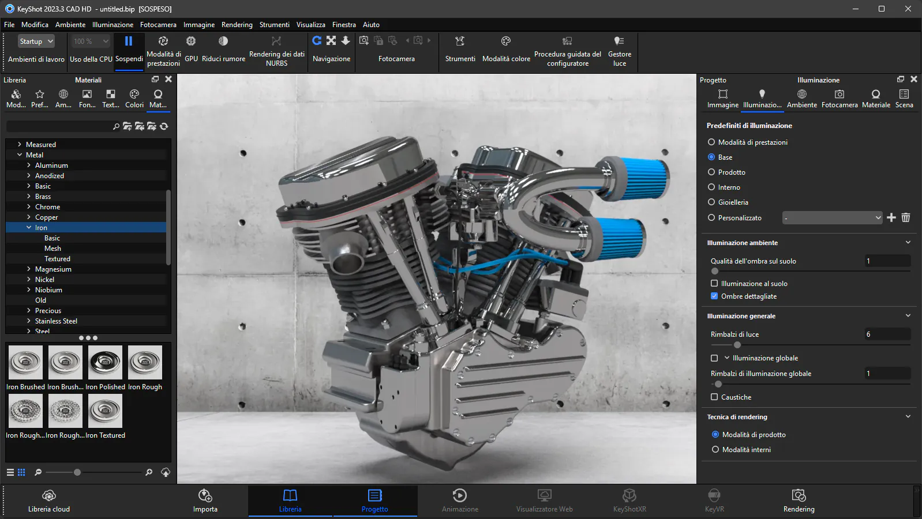Open the Libreria cloud icon
Image resolution: width=922 pixels, height=519 pixels.
(49, 496)
